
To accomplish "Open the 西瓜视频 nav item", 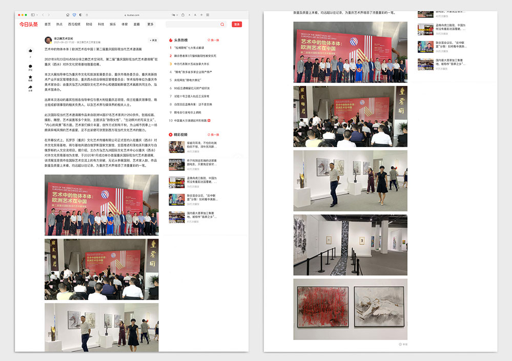I will tap(74, 25).
